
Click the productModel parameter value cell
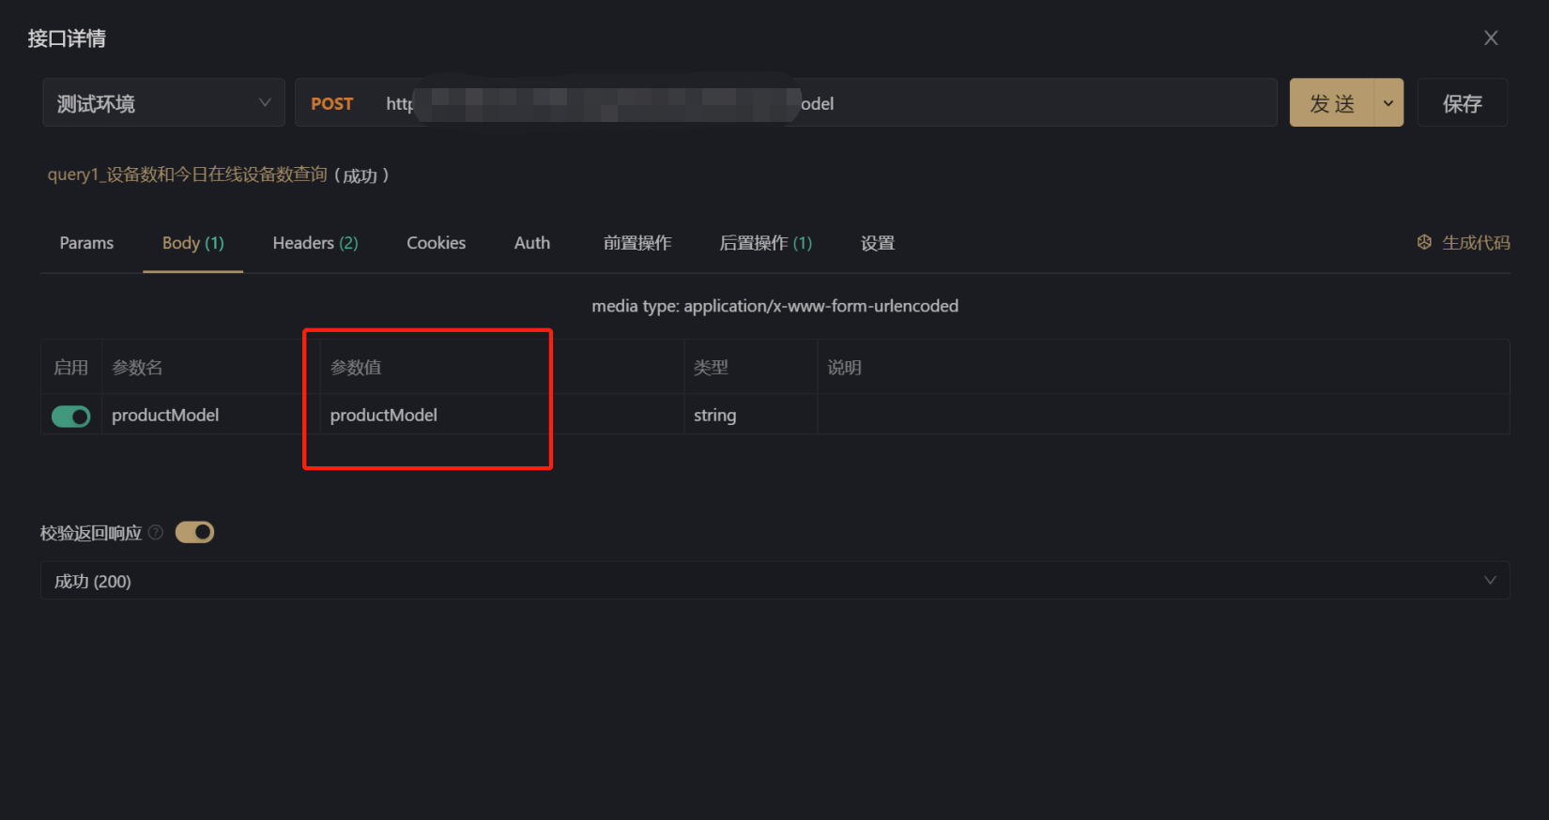click(501, 415)
